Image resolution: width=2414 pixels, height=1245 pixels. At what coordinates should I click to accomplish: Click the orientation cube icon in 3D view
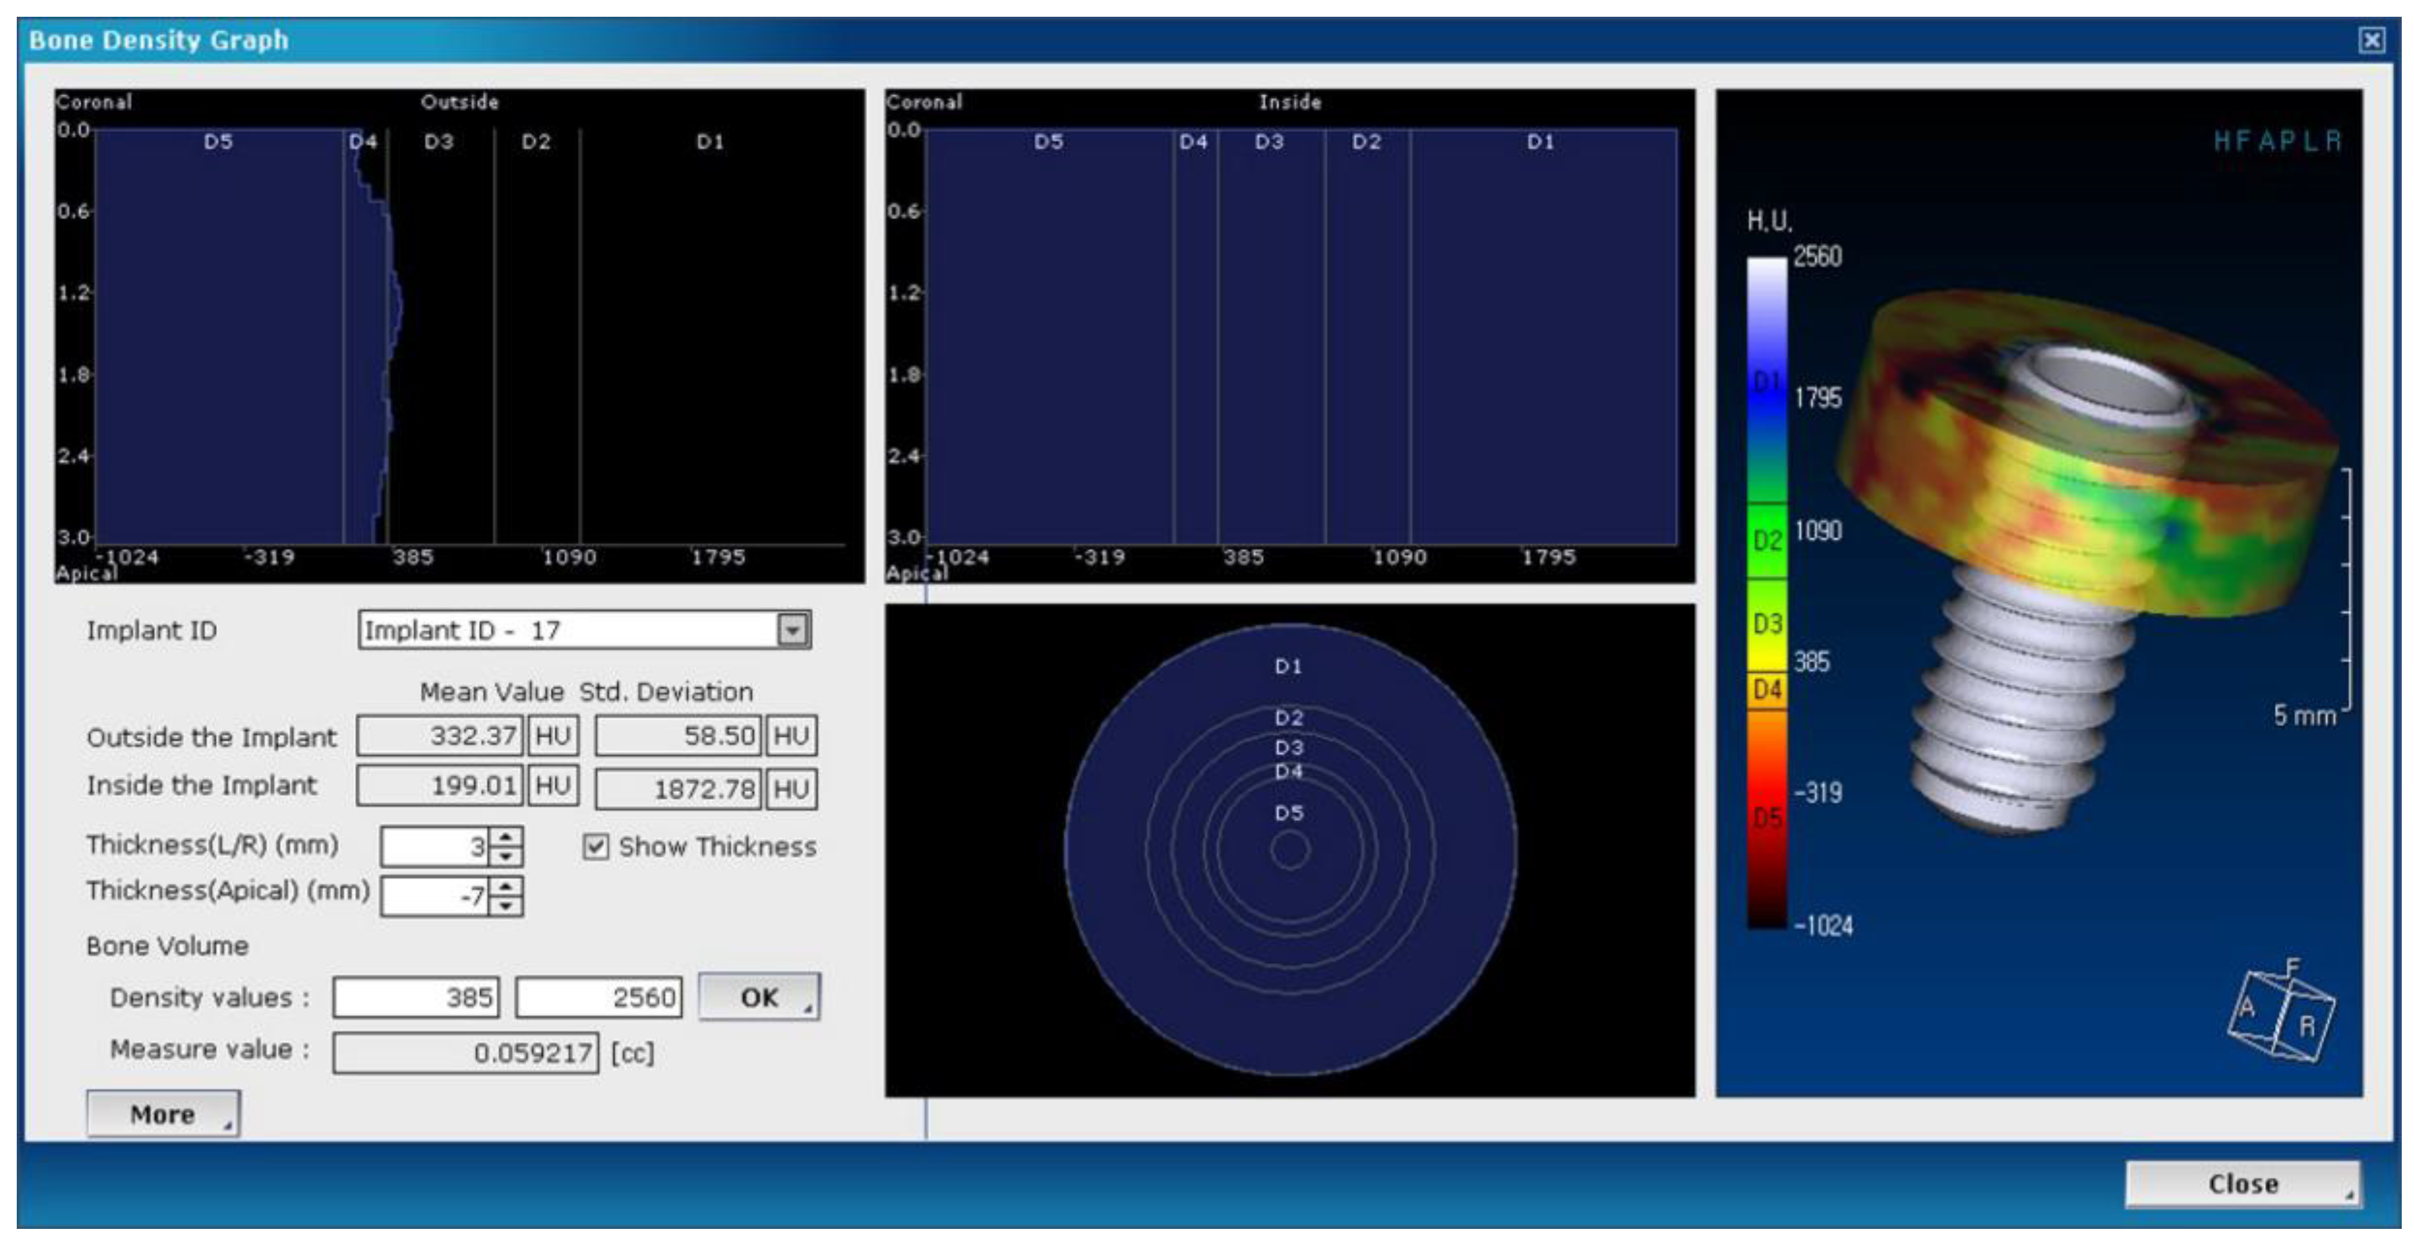pos(2281,1014)
